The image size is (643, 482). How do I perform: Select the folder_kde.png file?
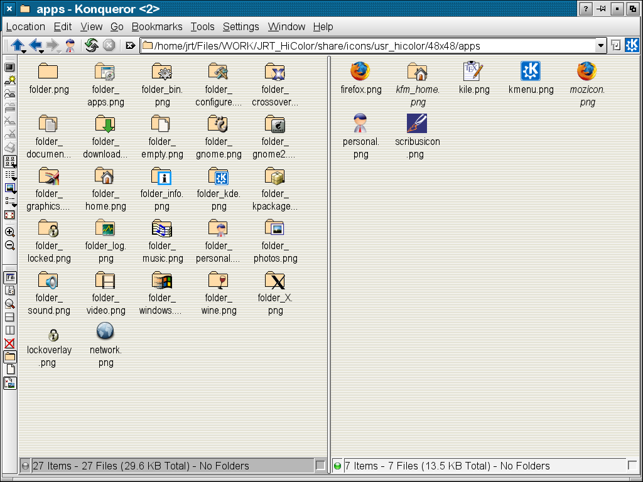(219, 189)
